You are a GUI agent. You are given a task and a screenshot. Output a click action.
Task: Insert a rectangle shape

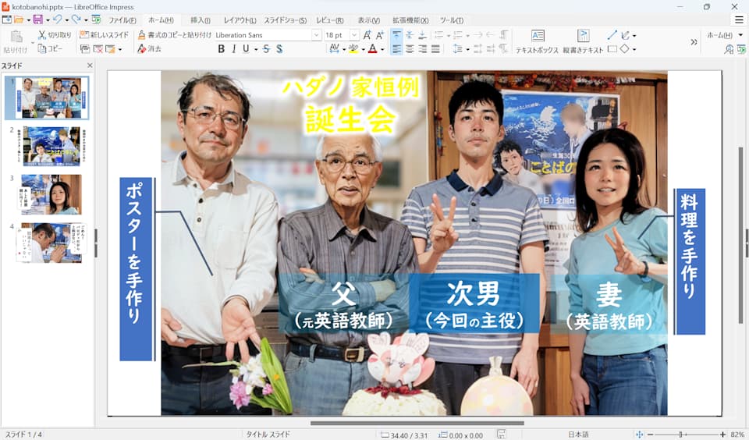click(612, 49)
